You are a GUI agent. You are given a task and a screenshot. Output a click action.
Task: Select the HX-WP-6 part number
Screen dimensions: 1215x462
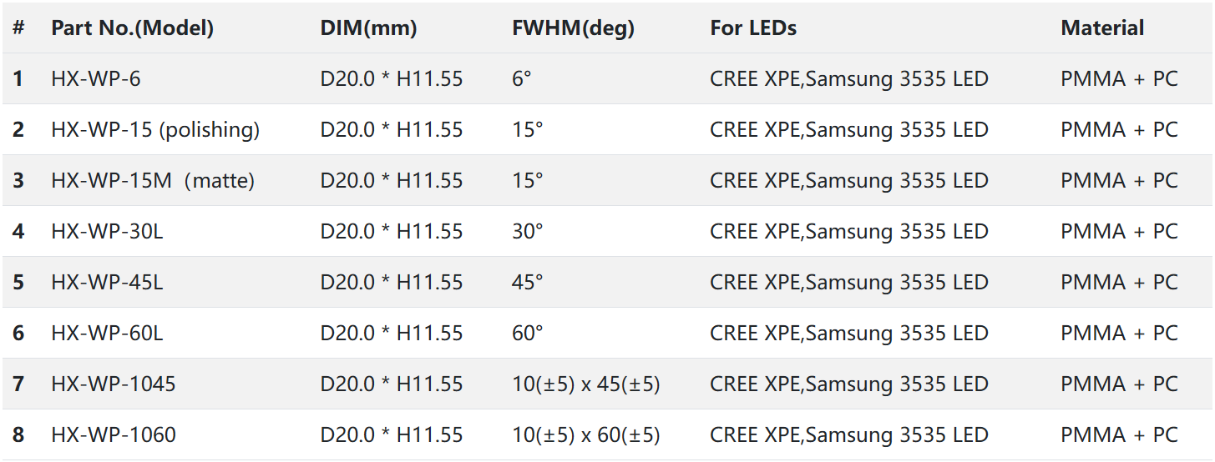[x=96, y=79]
